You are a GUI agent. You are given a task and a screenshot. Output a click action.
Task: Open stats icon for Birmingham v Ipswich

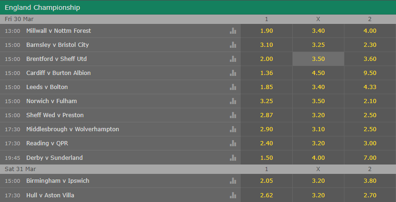pos(233,181)
